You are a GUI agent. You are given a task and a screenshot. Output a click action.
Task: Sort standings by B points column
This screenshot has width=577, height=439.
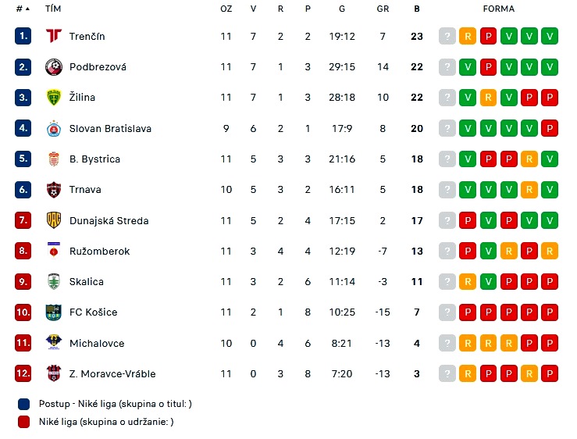click(417, 9)
